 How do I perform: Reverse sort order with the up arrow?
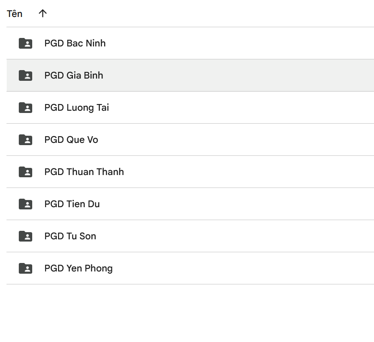pyautogui.click(x=42, y=13)
